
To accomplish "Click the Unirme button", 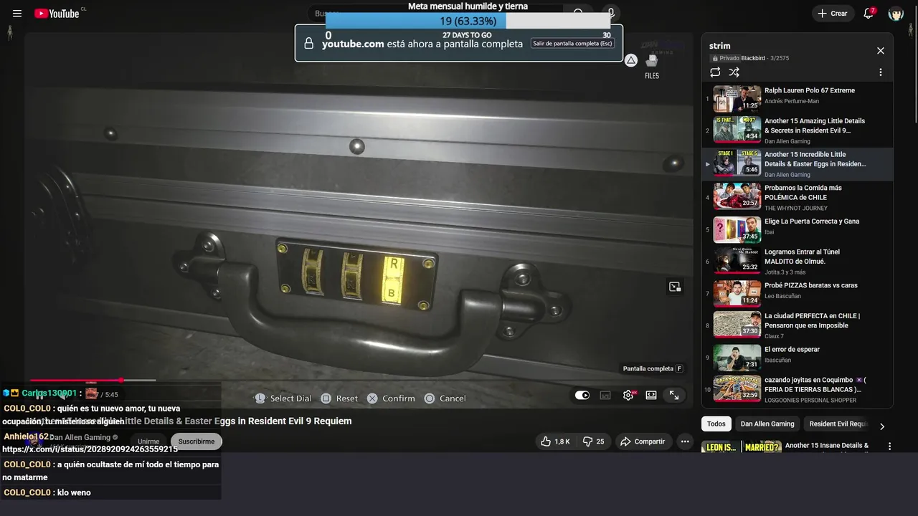I will click(x=148, y=441).
